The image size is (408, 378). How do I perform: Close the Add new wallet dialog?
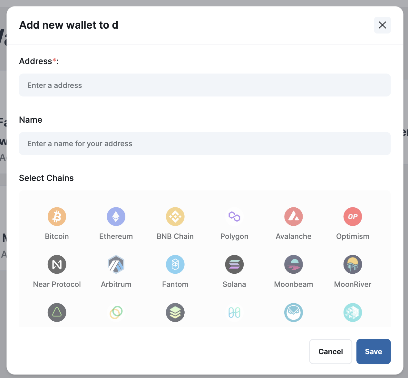coord(382,25)
